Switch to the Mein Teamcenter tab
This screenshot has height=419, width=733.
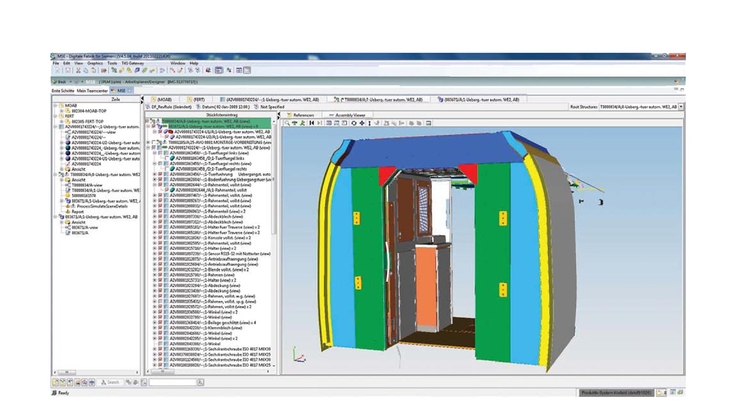point(92,91)
